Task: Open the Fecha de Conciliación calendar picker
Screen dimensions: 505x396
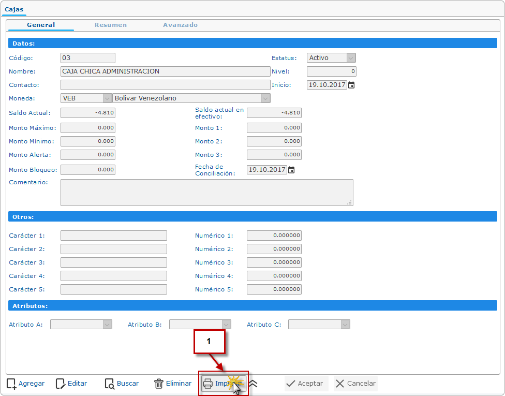Action: [x=291, y=170]
